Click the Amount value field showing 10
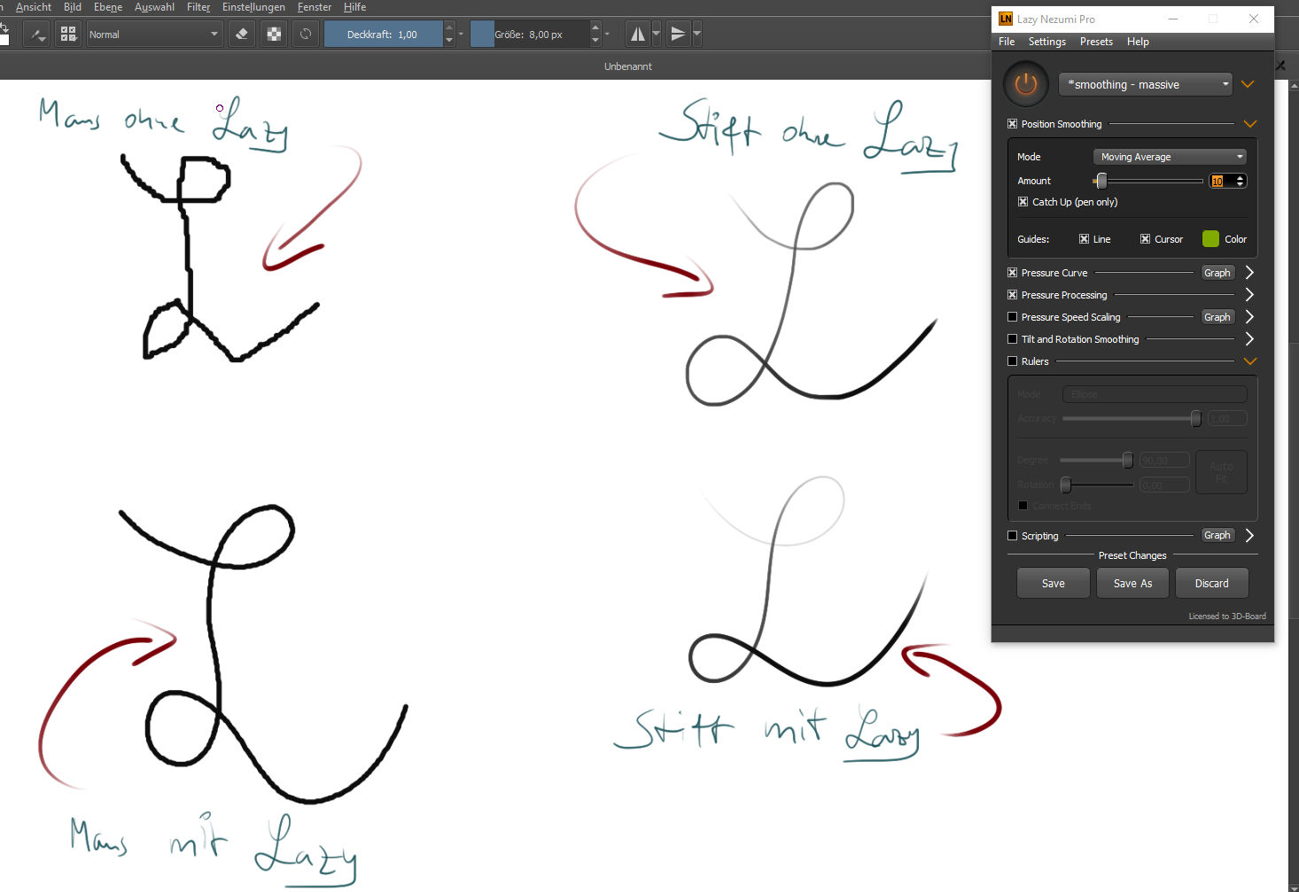1299x892 pixels. point(1221,181)
